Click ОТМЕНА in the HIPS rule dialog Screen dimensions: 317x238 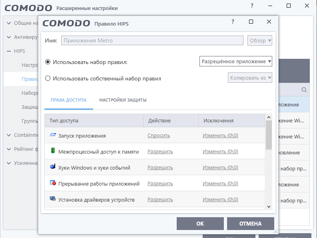click(x=251, y=224)
